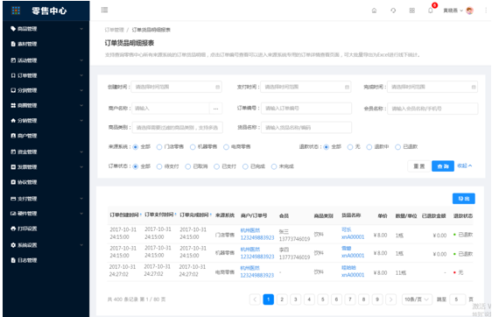Sort by 订单支付时间 using its sort arrow

176,215
